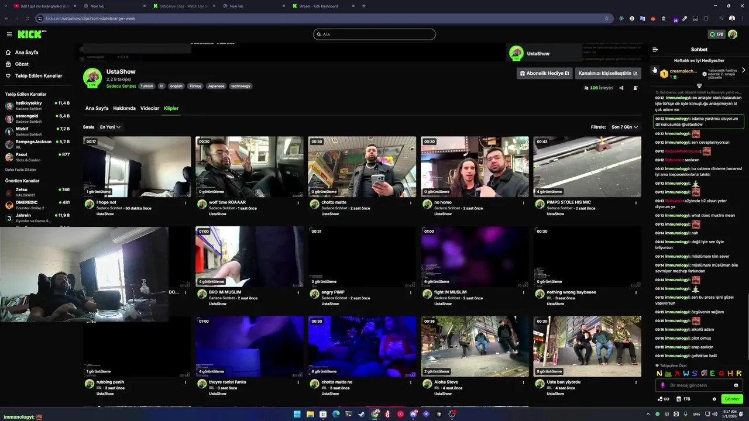Click Kanalınızı kişiselleştirin button
The image size is (749, 421).
coord(608,73)
